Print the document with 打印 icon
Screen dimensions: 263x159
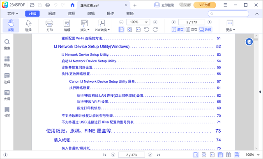coord(49,25)
